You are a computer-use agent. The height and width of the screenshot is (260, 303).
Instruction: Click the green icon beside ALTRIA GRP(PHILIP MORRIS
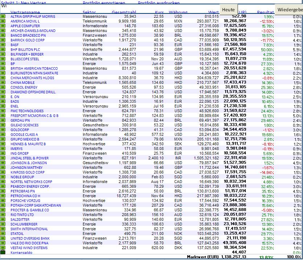(x=3, y=16)
